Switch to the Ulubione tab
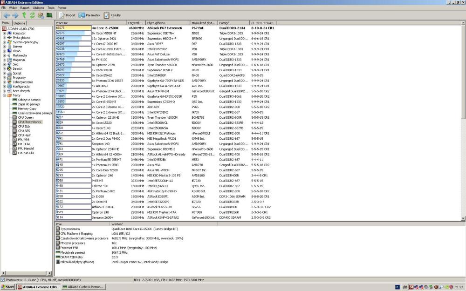Screen dimensions: 466x291 tap(20, 22)
